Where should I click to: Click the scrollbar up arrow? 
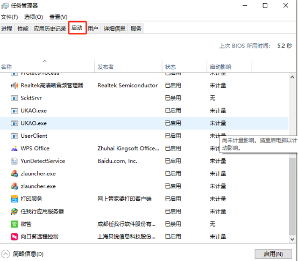pyautogui.click(x=292, y=77)
